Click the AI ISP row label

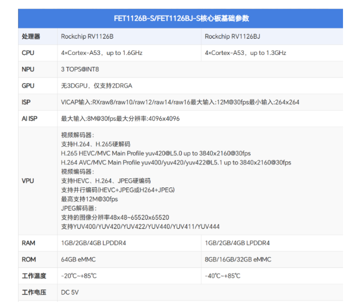click(x=29, y=118)
